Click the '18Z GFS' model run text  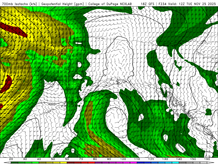[147, 4]
